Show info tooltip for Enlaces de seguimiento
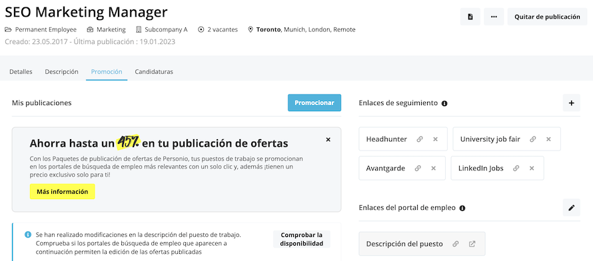Viewport: 593px width, 261px height. [444, 103]
